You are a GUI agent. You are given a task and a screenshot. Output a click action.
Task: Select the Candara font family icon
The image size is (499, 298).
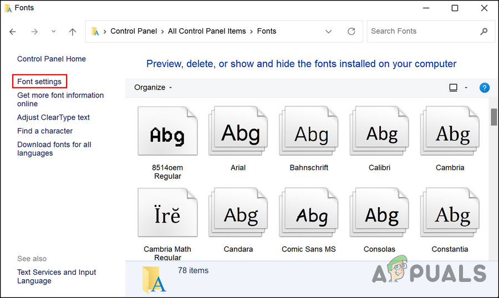(238, 213)
